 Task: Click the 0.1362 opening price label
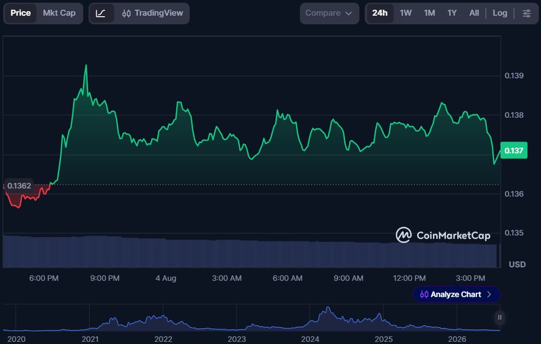[19, 186]
